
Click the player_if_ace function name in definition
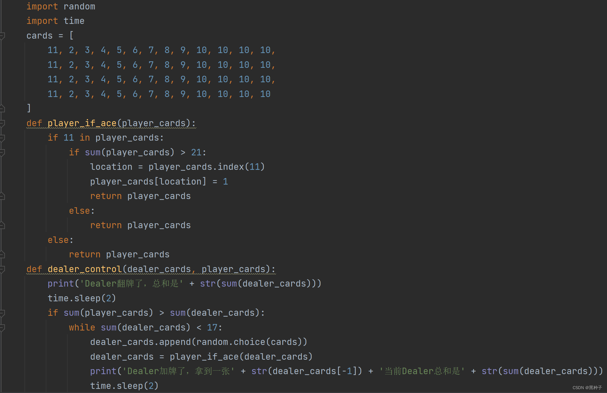tap(82, 123)
